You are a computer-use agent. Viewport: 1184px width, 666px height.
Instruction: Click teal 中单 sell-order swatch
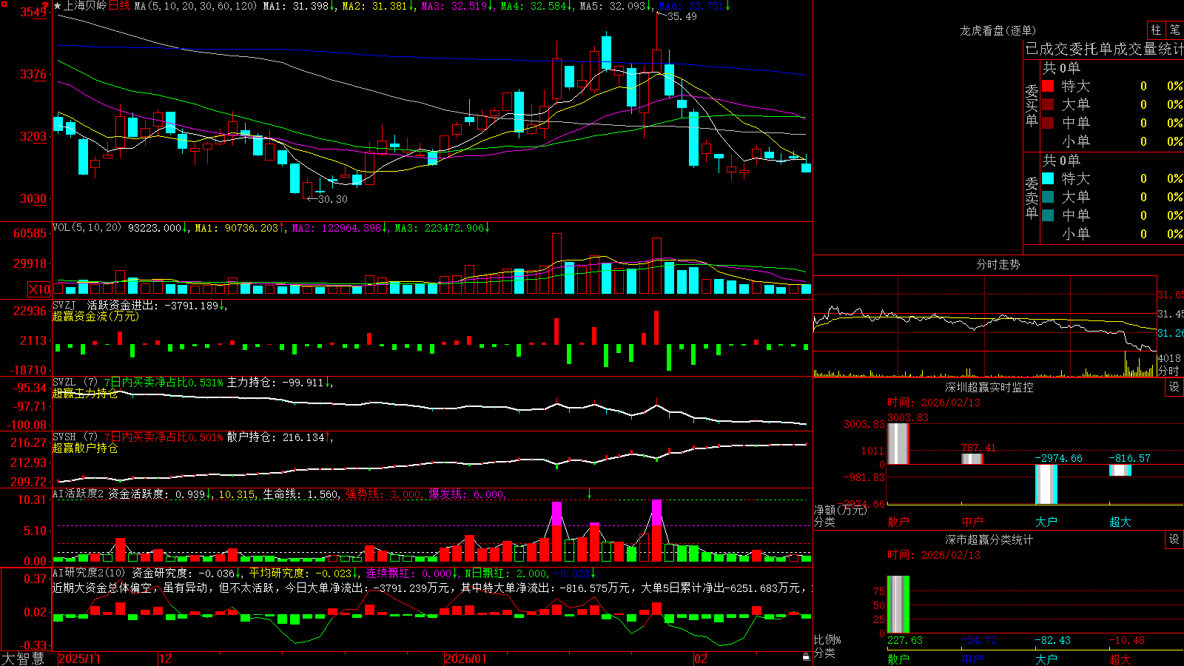click(1048, 215)
